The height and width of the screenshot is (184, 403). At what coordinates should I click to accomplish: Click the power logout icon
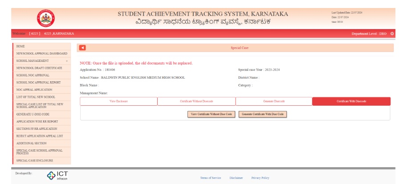(x=392, y=33)
